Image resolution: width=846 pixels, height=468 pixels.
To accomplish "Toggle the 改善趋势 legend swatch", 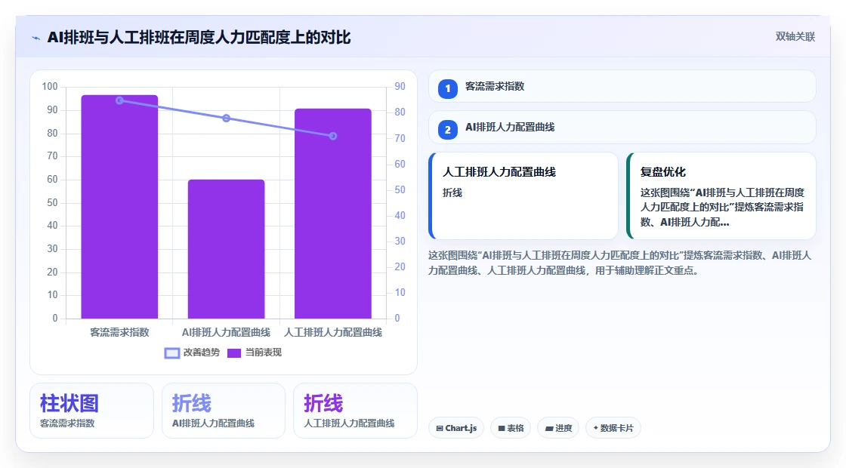I will point(171,353).
